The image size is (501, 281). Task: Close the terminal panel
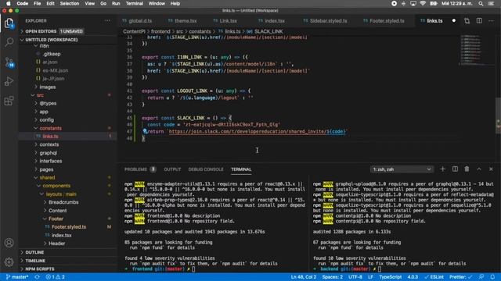tap(491, 169)
